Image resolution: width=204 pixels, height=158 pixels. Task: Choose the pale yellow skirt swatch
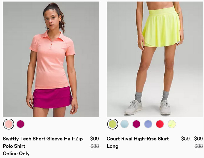172,124
